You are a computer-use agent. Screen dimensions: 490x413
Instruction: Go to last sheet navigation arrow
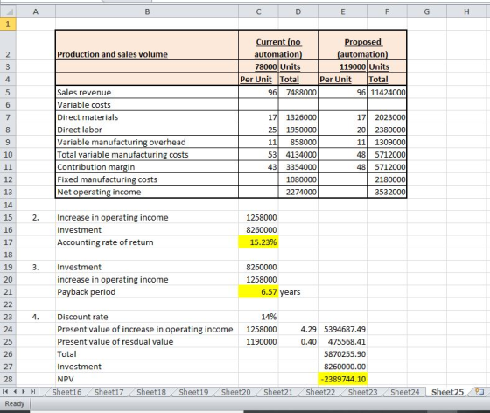(33, 391)
